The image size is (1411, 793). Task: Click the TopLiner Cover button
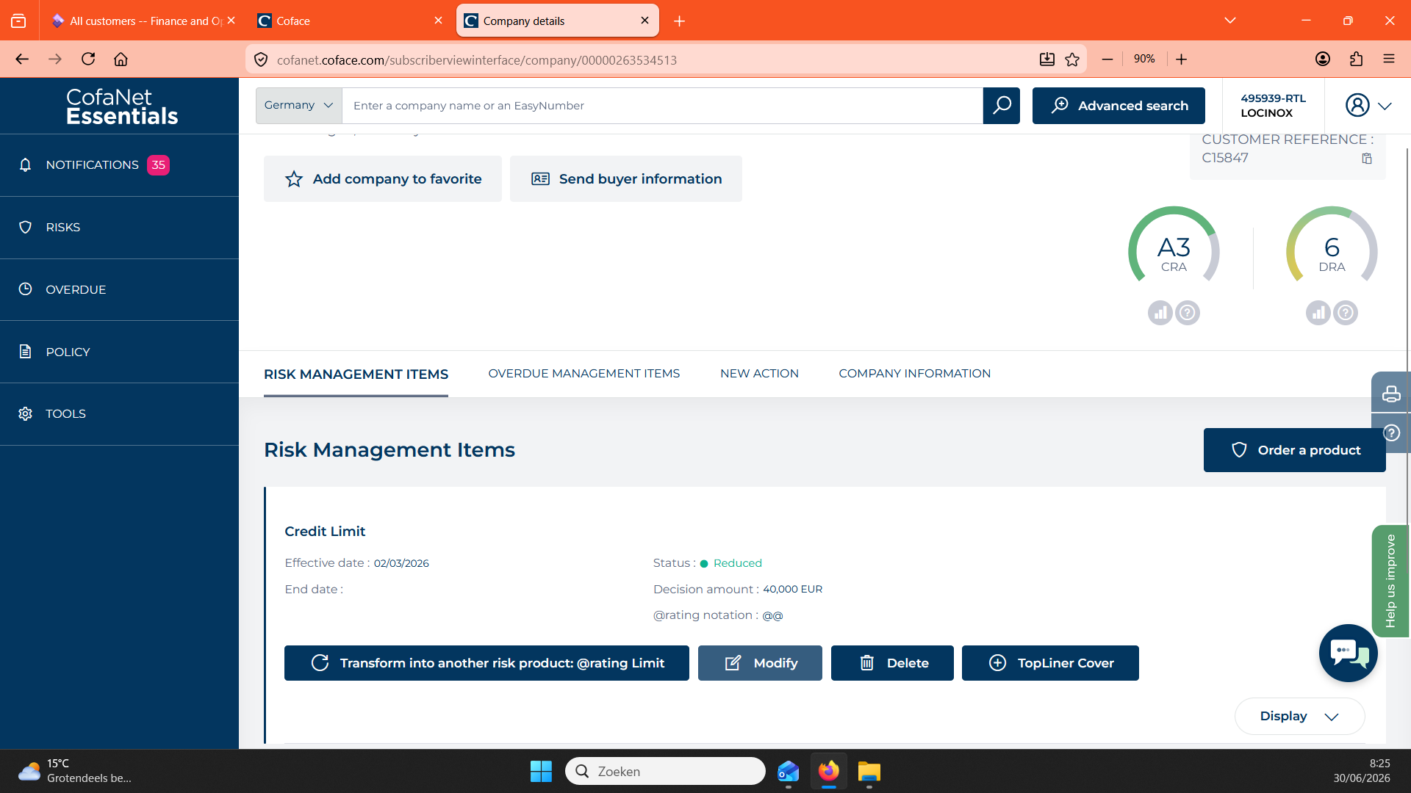(x=1050, y=663)
